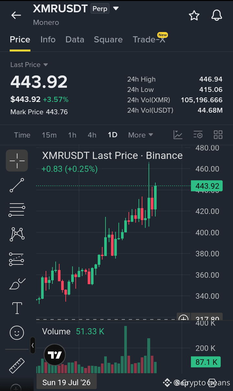
Task: Add XMRUSDT to favorites with star
Action: coord(194,15)
